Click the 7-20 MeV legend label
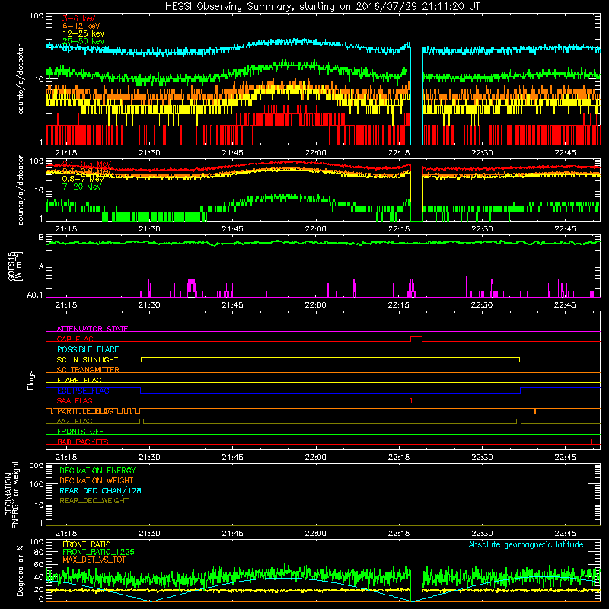 tap(81, 187)
